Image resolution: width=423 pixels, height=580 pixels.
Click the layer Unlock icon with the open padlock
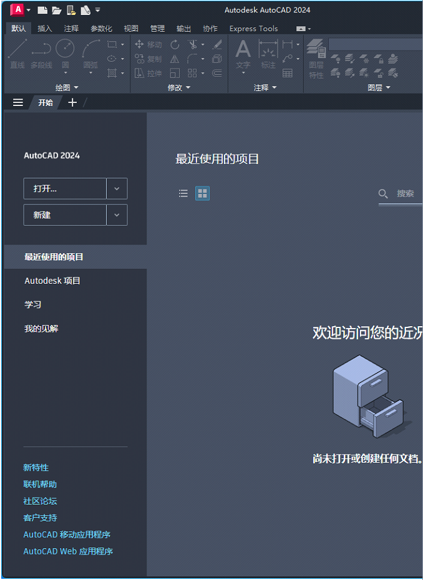pyautogui.click(x=379, y=73)
